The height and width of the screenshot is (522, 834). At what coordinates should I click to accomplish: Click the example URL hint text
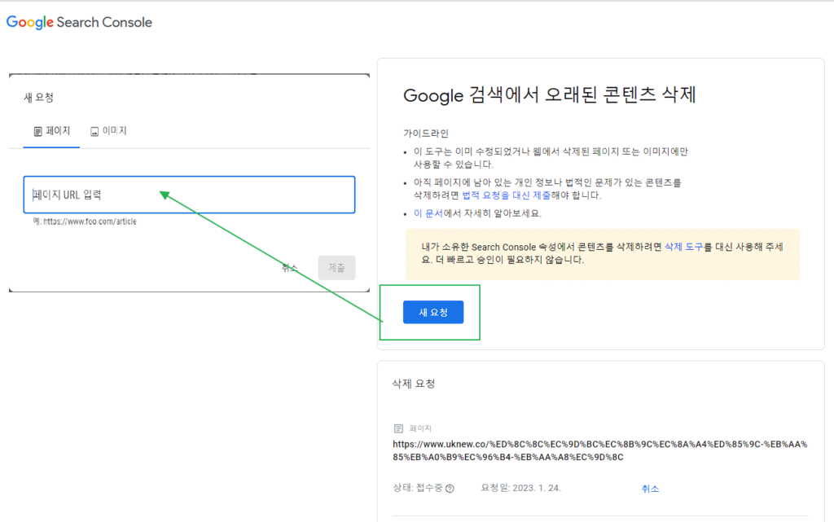pyautogui.click(x=85, y=222)
